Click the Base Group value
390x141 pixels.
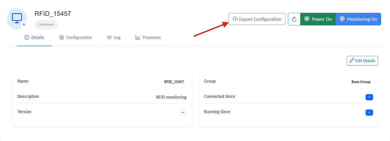[361, 82]
